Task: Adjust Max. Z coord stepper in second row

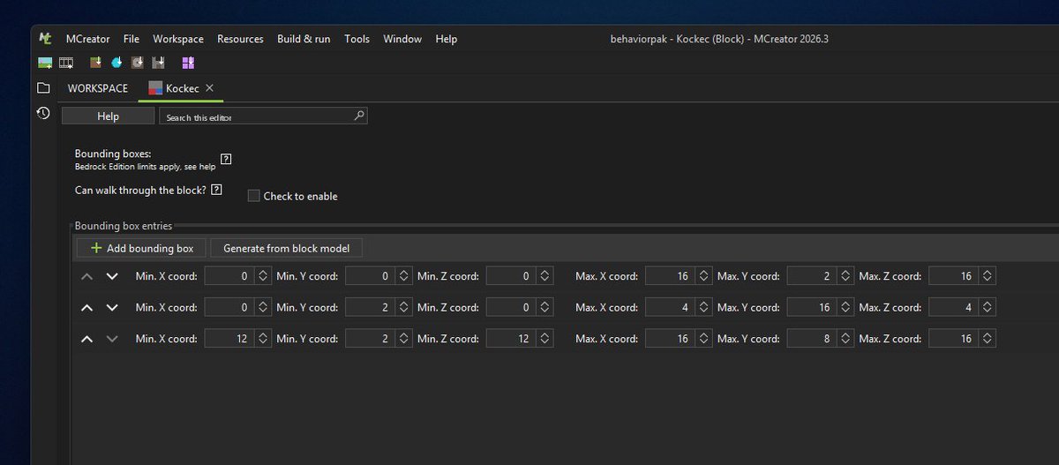Action: coord(988,307)
